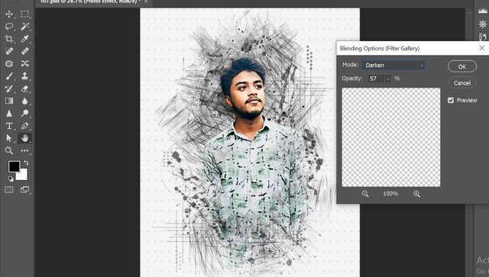Zoom out the dialog preview
This screenshot has height=277, width=489.
pos(365,194)
